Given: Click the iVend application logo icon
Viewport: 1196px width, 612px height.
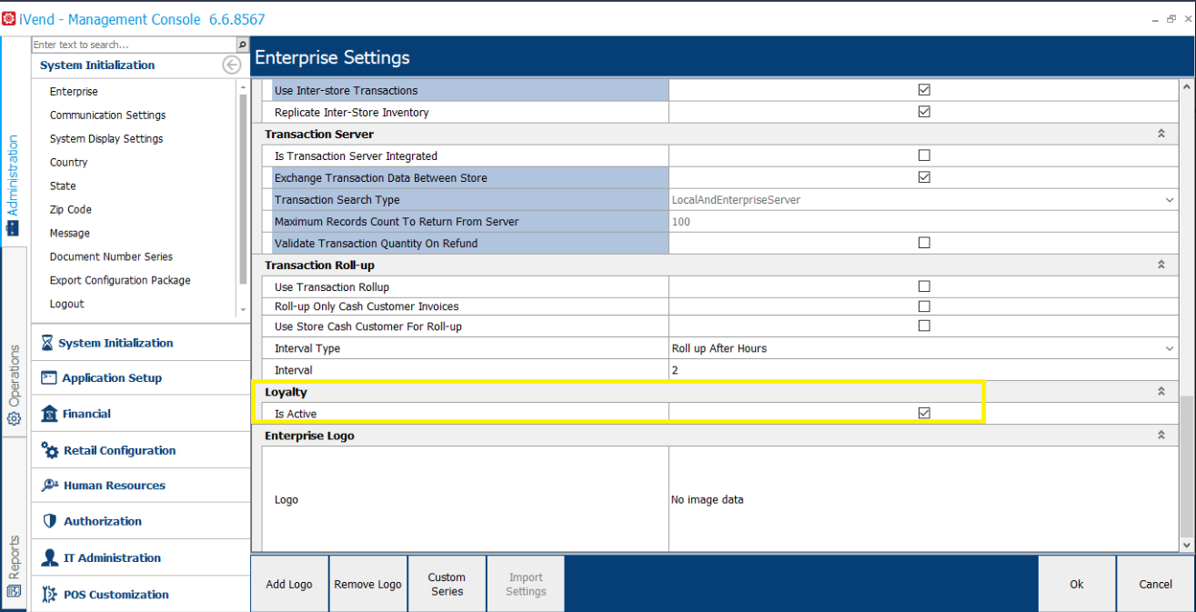Looking at the screenshot, I should 9,18.
